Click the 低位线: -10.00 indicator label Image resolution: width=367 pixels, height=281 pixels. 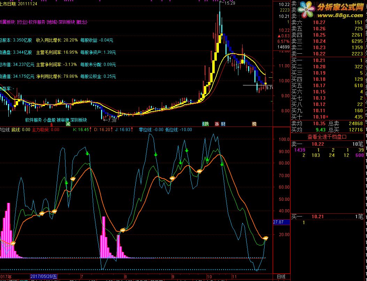pos(178,129)
